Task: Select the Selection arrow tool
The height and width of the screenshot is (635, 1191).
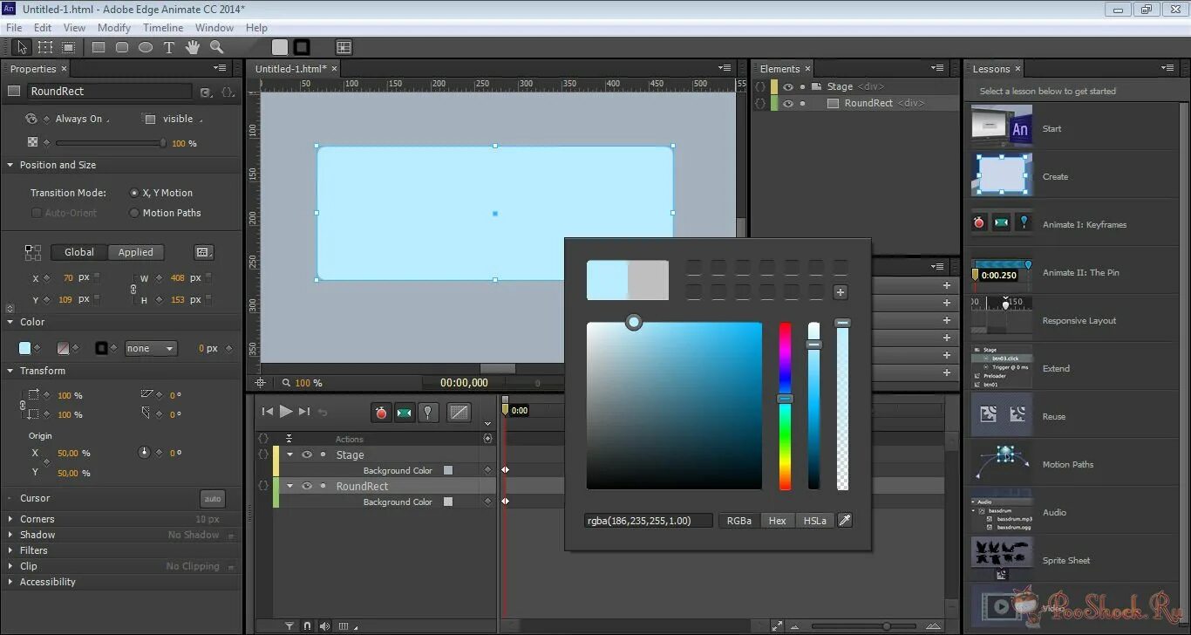Action: pyautogui.click(x=22, y=47)
